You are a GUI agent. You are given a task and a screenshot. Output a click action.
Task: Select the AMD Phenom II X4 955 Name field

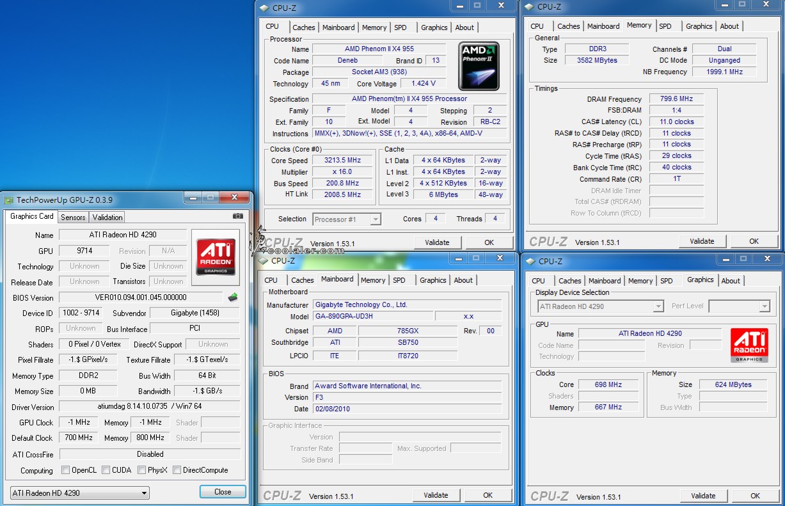click(x=379, y=49)
